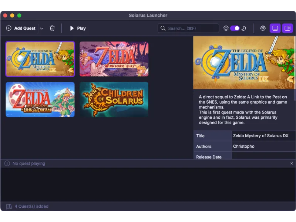This screenshot has height=222, width=296.
Task: Click the Zelda Mystery of Solarus DX title value
Action: tap(261, 136)
